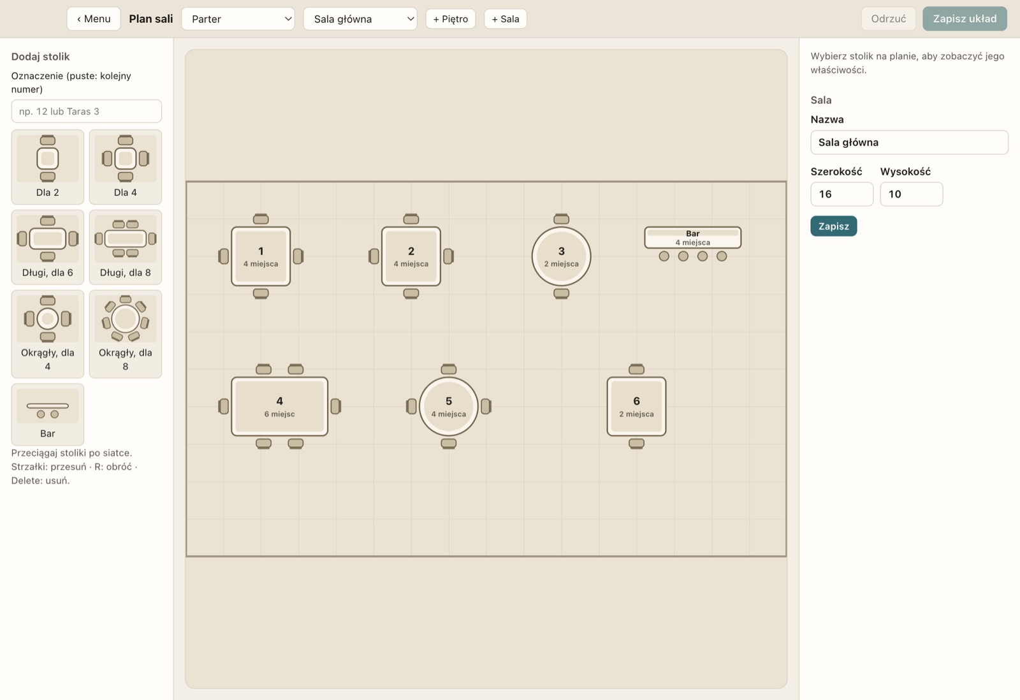Select table 2 on the floor plan
Image resolution: width=1020 pixels, height=700 pixels.
pos(411,256)
